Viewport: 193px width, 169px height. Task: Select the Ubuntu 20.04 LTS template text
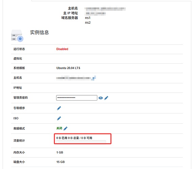68,68
